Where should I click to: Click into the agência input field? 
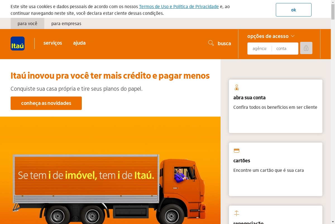[x=260, y=49]
